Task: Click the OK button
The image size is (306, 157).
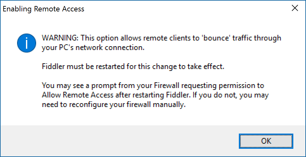Action: [266, 141]
